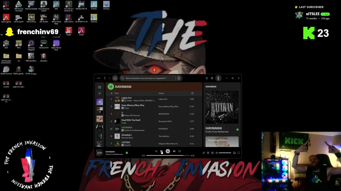Open Dead by Daylight desktop shortcut
341x191 pixels.
(31, 6)
